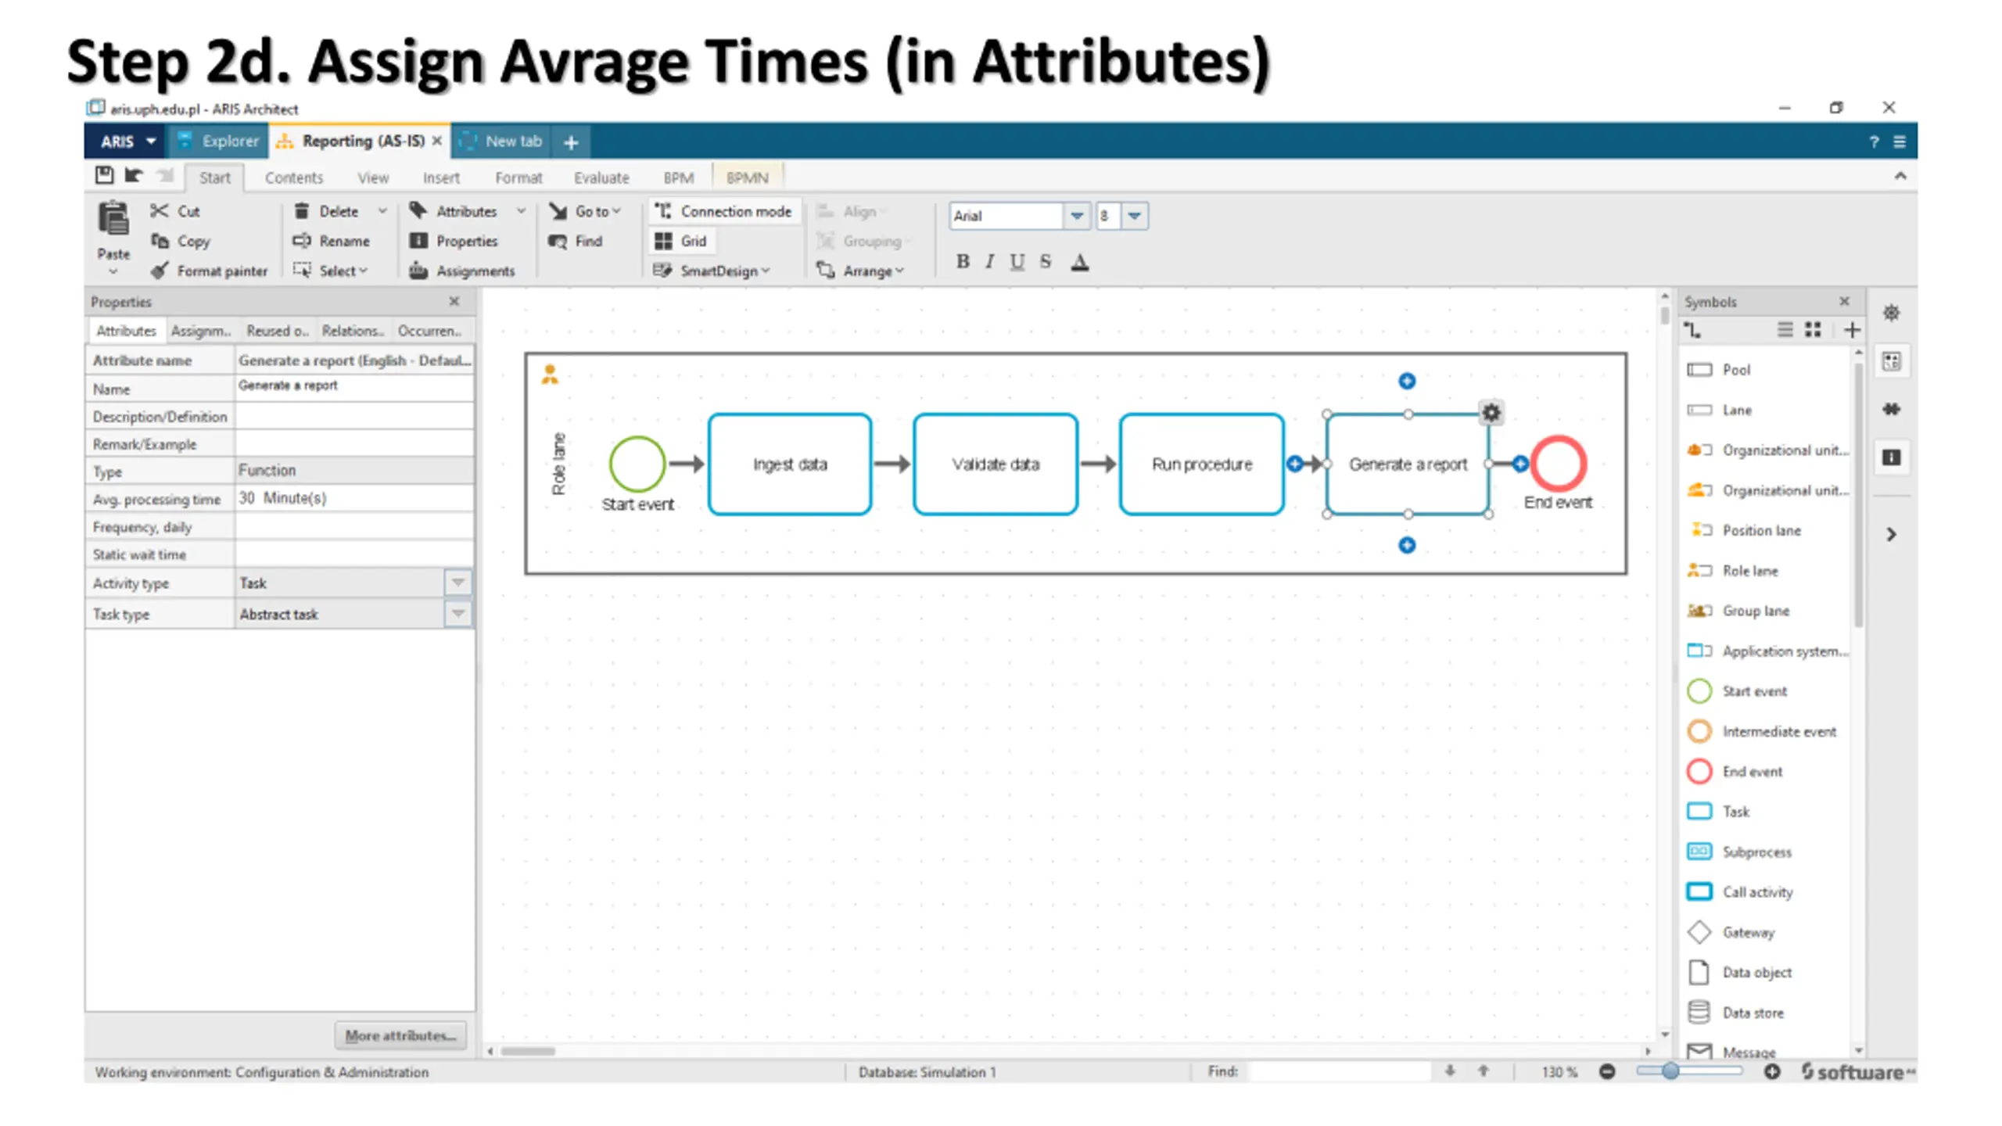
Task: Toggle the Grid display
Action: [x=681, y=241]
